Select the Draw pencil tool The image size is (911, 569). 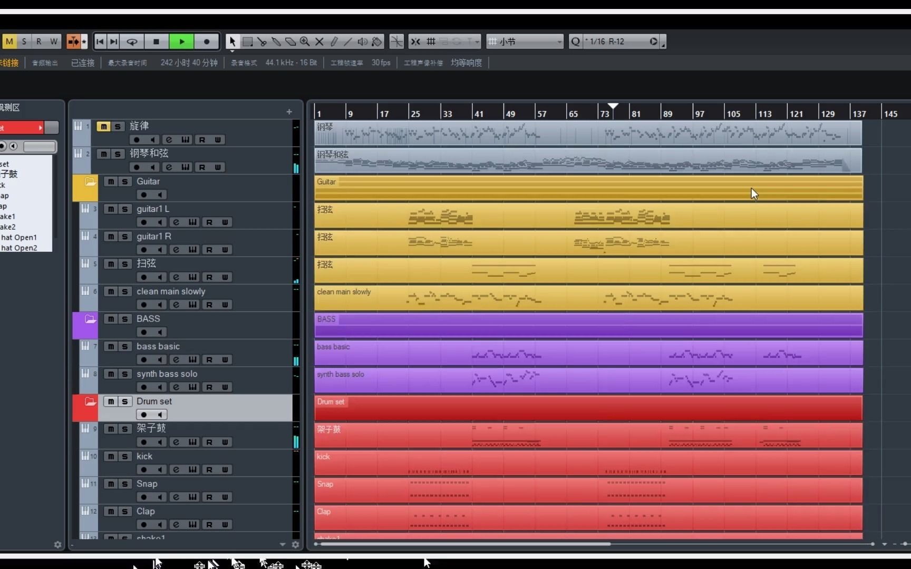[334, 42]
